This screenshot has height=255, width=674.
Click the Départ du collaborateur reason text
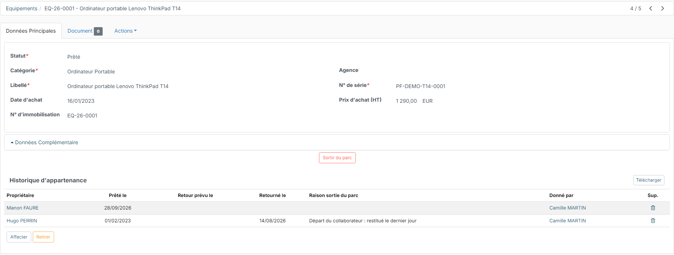[362, 221]
